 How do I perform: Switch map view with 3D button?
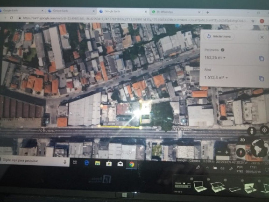coord(242,140)
